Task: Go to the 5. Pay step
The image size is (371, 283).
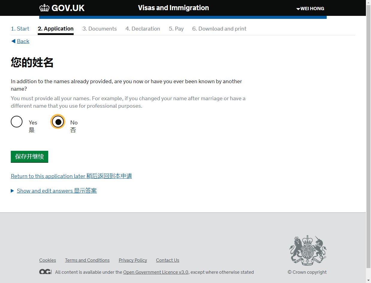Action: pyautogui.click(x=176, y=29)
